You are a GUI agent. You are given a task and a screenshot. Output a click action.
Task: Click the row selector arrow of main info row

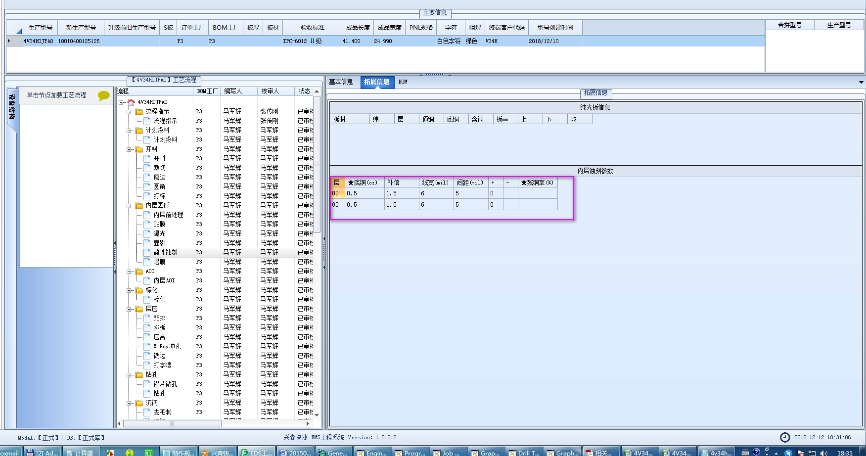tap(14, 42)
